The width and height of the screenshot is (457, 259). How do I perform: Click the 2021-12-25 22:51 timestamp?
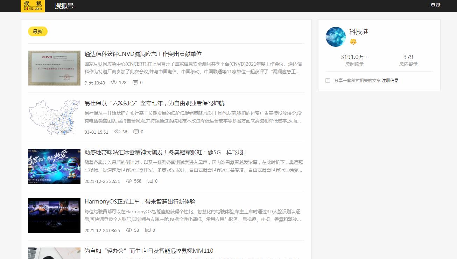102,182
